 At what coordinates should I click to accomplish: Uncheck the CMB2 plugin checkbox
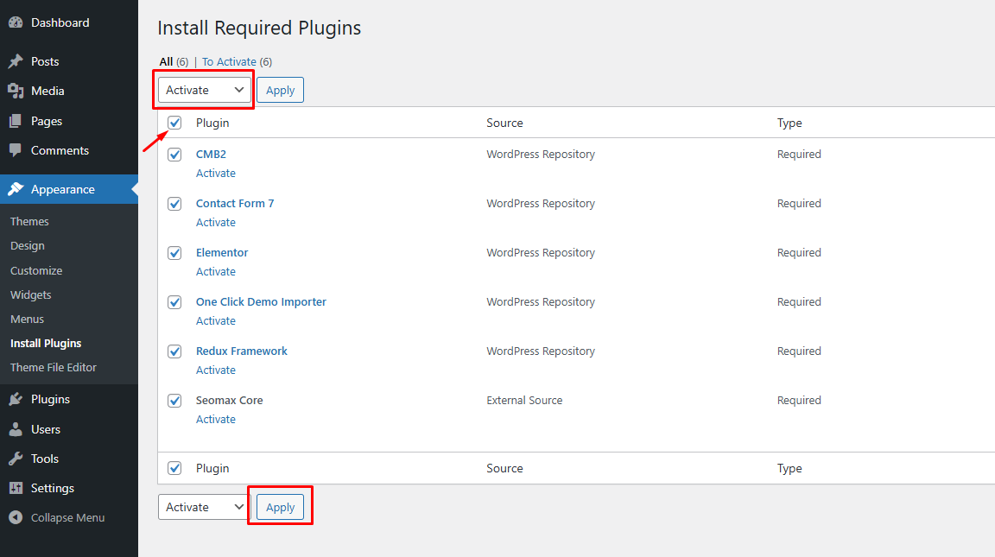tap(174, 155)
